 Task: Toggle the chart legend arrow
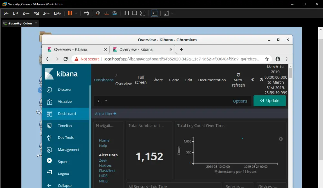[x=281, y=139]
